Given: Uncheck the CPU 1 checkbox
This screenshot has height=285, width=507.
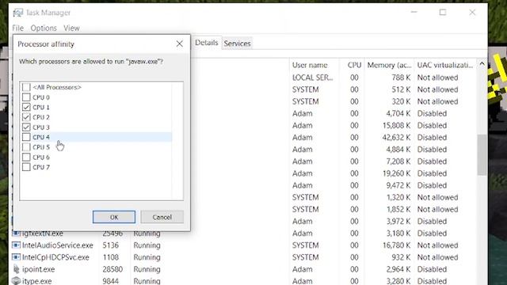Looking at the screenshot, I should tap(26, 108).
